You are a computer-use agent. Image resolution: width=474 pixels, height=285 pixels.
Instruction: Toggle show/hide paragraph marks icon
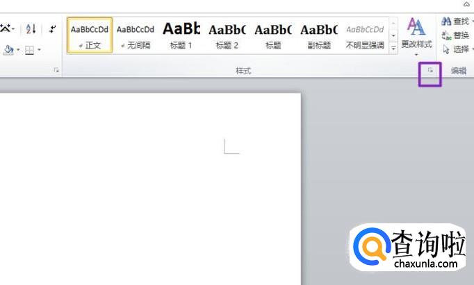[52, 29]
